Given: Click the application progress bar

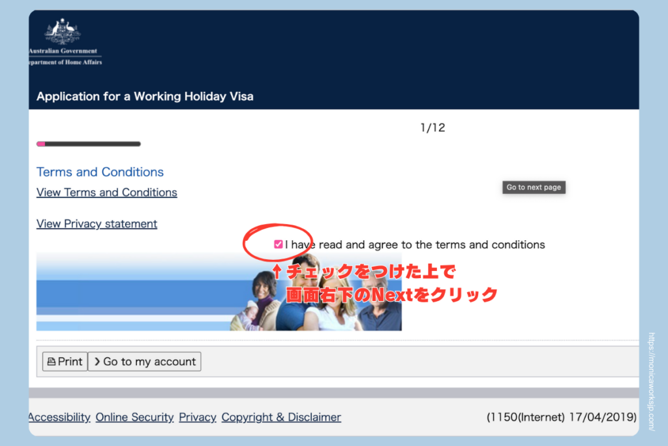Looking at the screenshot, I should point(89,144).
